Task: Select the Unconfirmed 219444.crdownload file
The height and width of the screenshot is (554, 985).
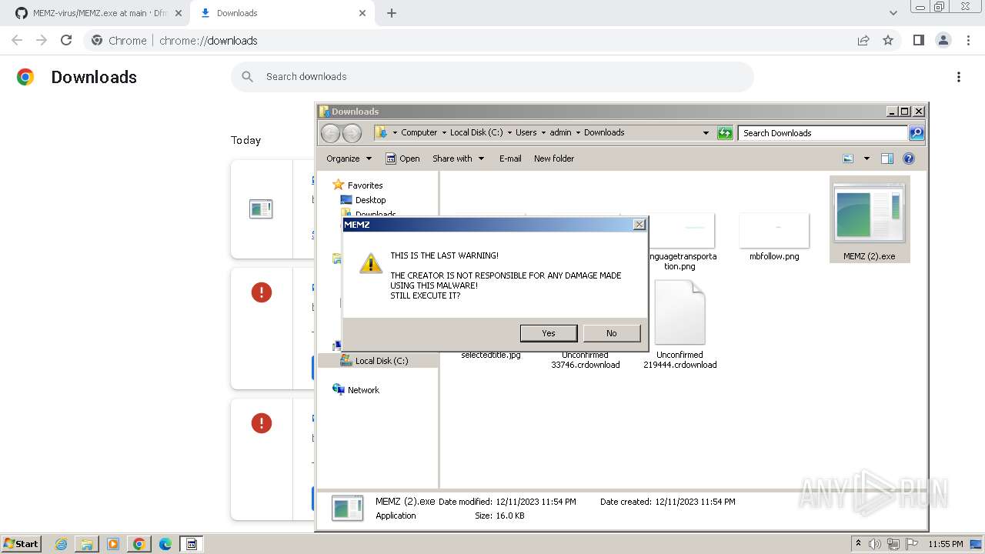Action: click(x=680, y=324)
